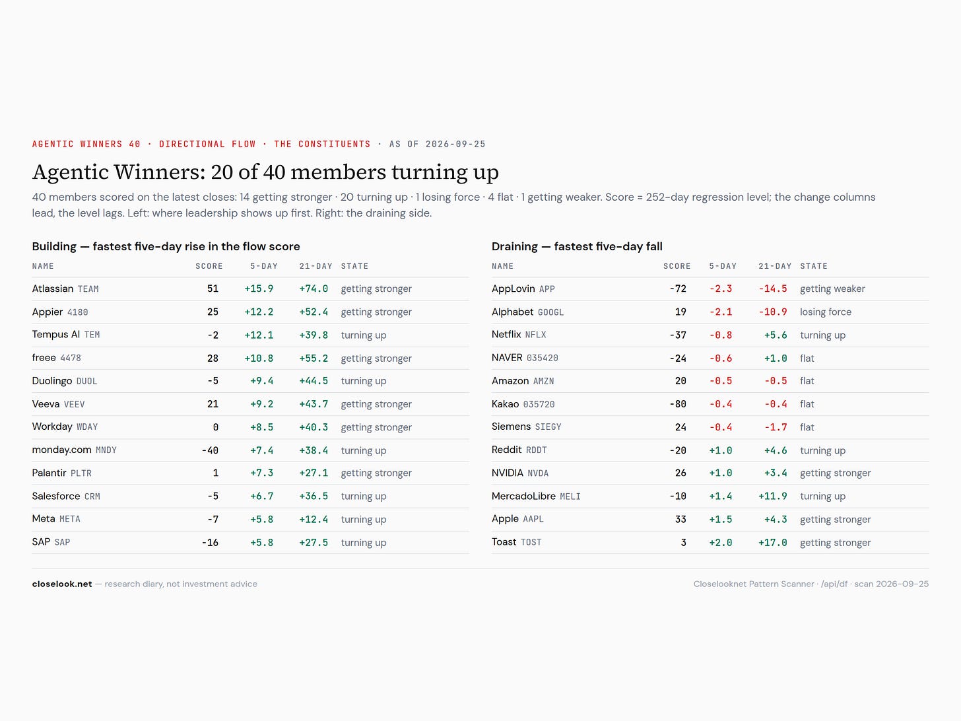Screen dimensions: 961x721
Task: Click Netflix's 5-day value "-0.8"
Action: click(x=721, y=335)
